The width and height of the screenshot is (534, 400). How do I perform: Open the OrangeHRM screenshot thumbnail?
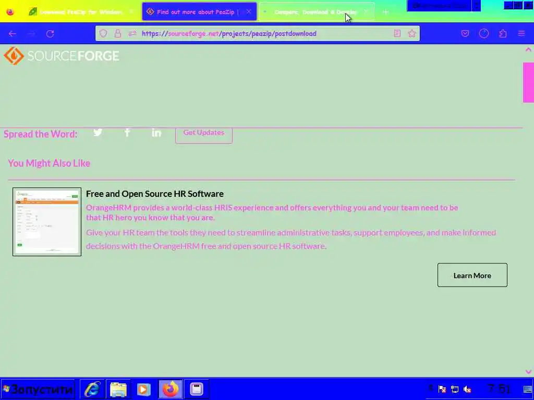pyautogui.click(x=47, y=222)
